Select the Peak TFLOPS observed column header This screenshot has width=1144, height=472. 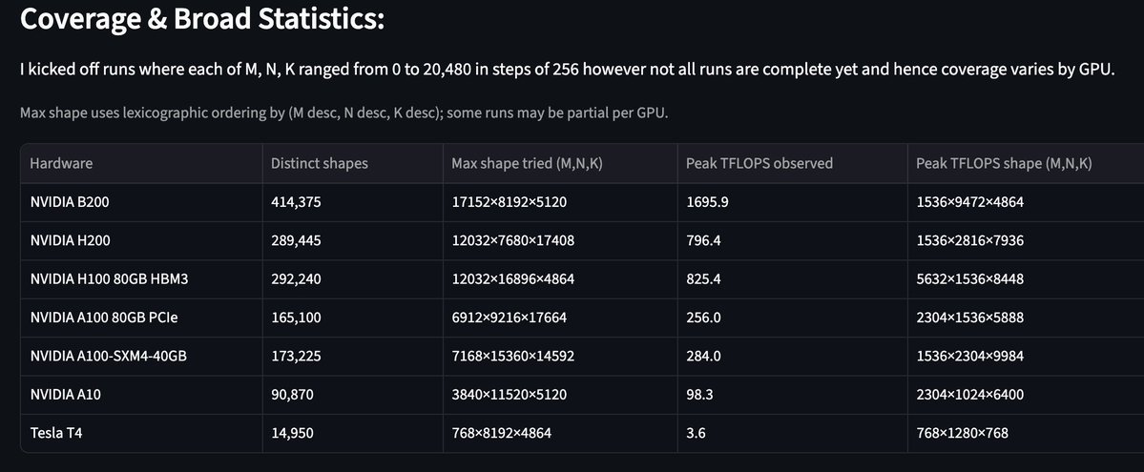tap(759, 163)
